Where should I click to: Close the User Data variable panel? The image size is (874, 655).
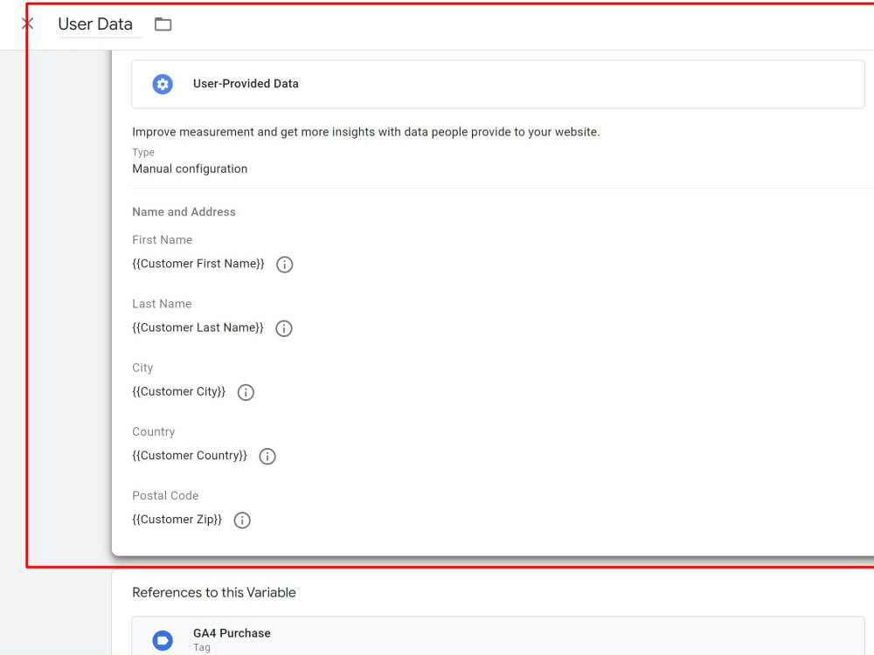tap(27, 24)
